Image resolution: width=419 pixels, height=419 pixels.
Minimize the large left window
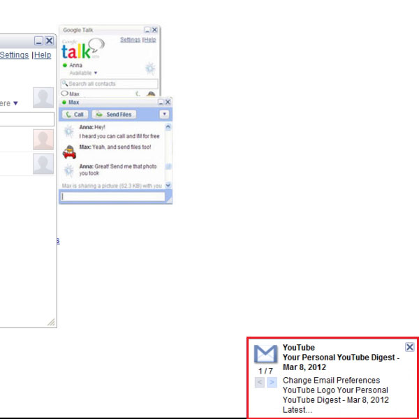(x=38, y=41)
